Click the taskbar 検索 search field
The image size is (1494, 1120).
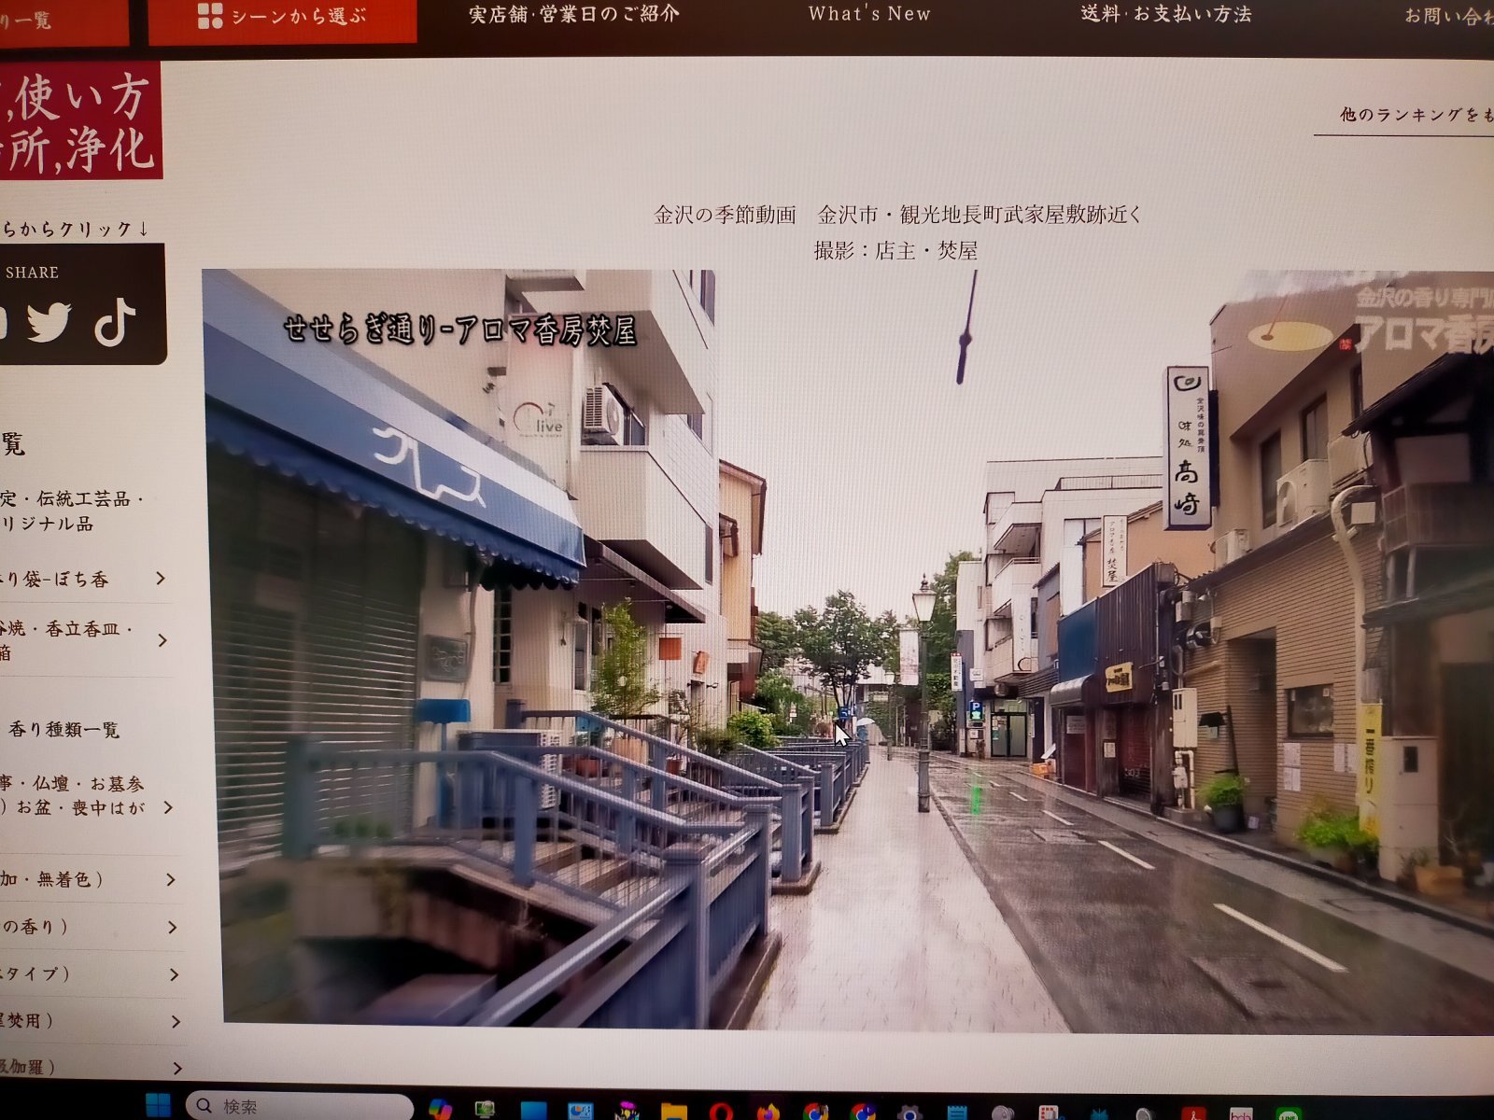(299, 1106)
